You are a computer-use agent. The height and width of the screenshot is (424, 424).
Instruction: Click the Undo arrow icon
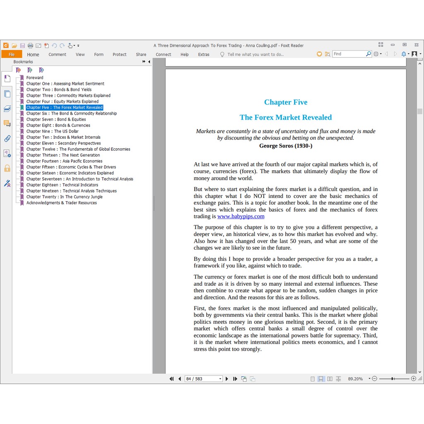coord(54,46)
